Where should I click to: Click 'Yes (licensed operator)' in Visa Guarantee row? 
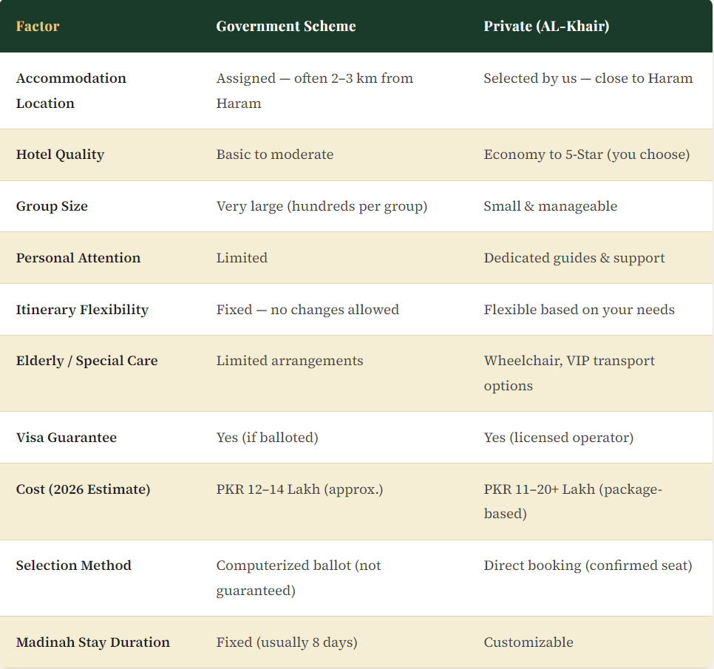tap(558, 438)
